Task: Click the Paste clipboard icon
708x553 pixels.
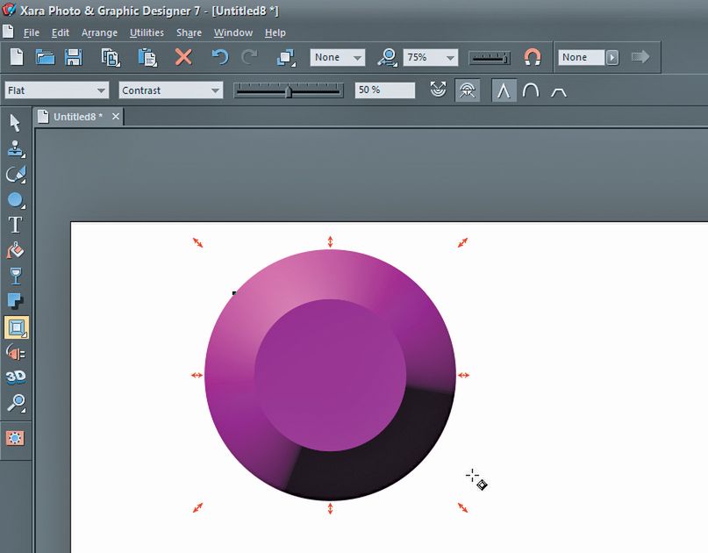Action: tap(147, 58)
